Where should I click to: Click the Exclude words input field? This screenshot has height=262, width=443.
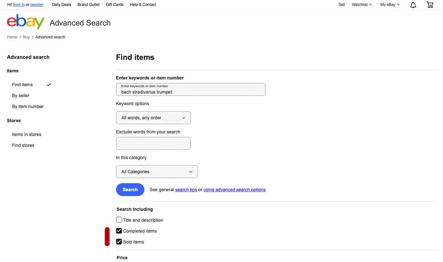coord(153,143)
